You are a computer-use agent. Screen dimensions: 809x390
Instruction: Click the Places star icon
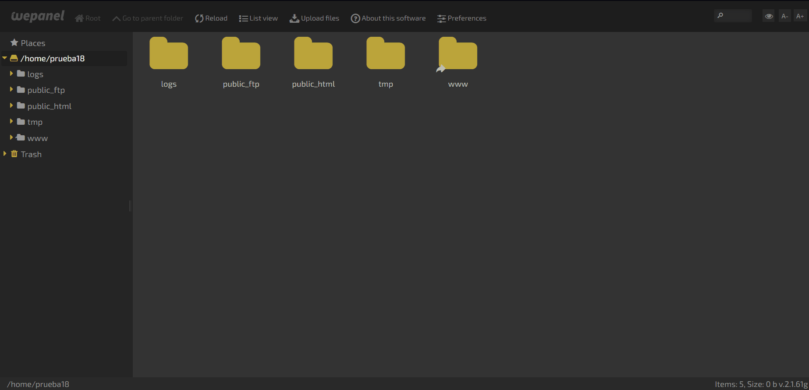point(14,43)
